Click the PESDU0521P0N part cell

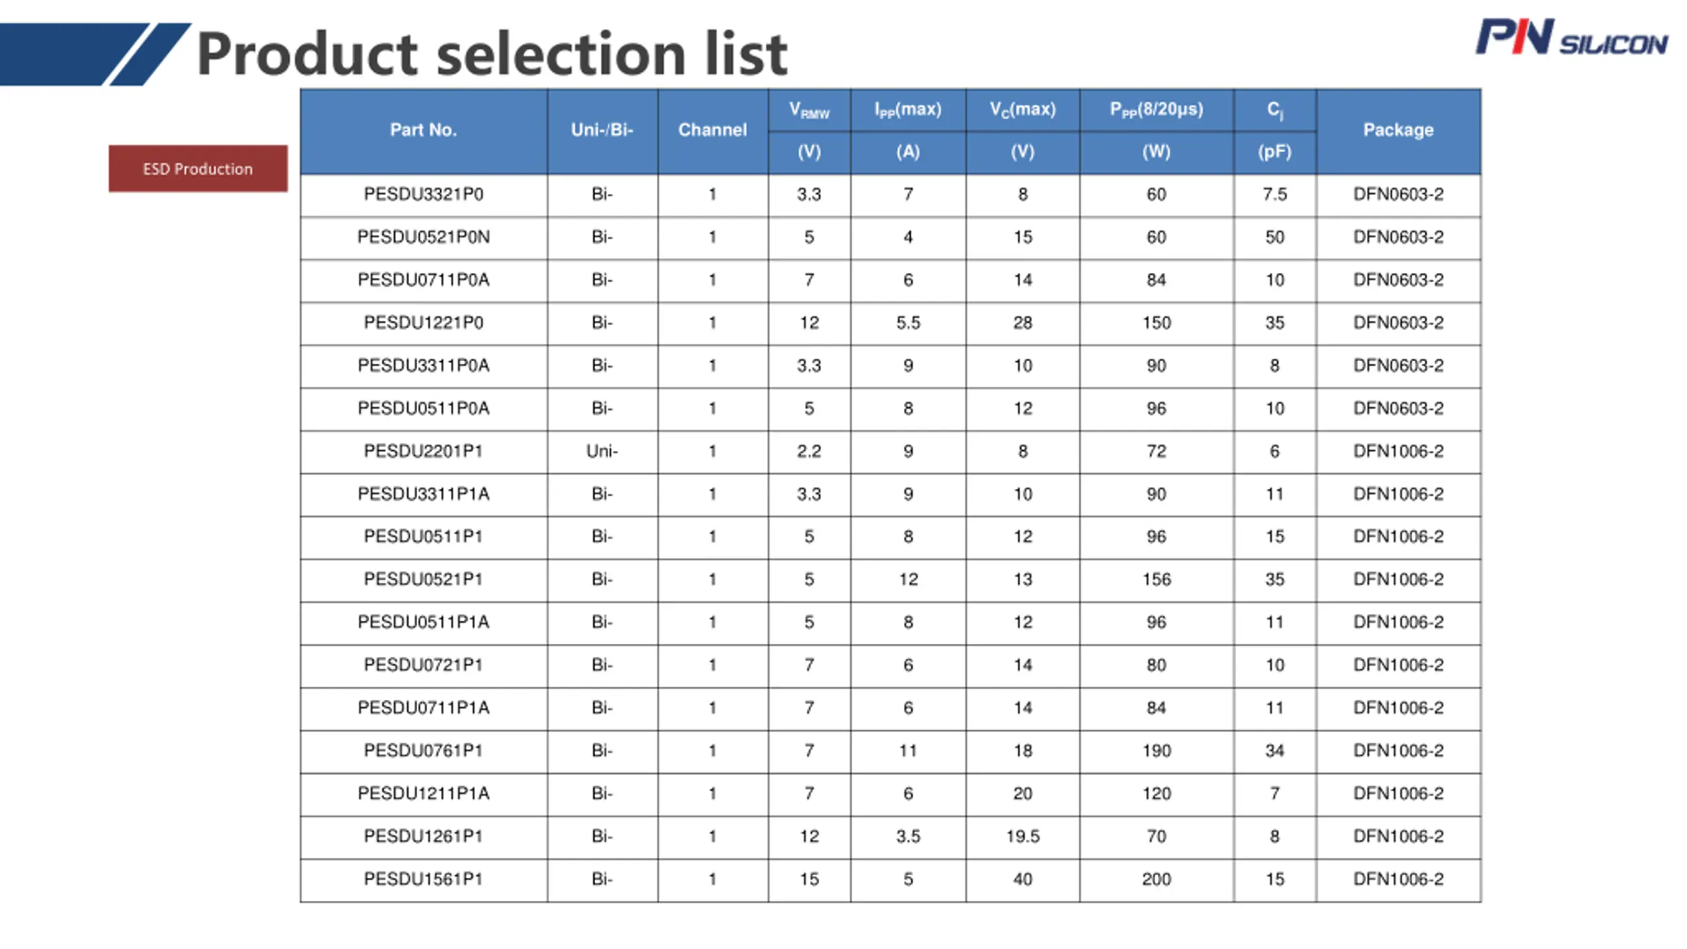click(424, 237)
